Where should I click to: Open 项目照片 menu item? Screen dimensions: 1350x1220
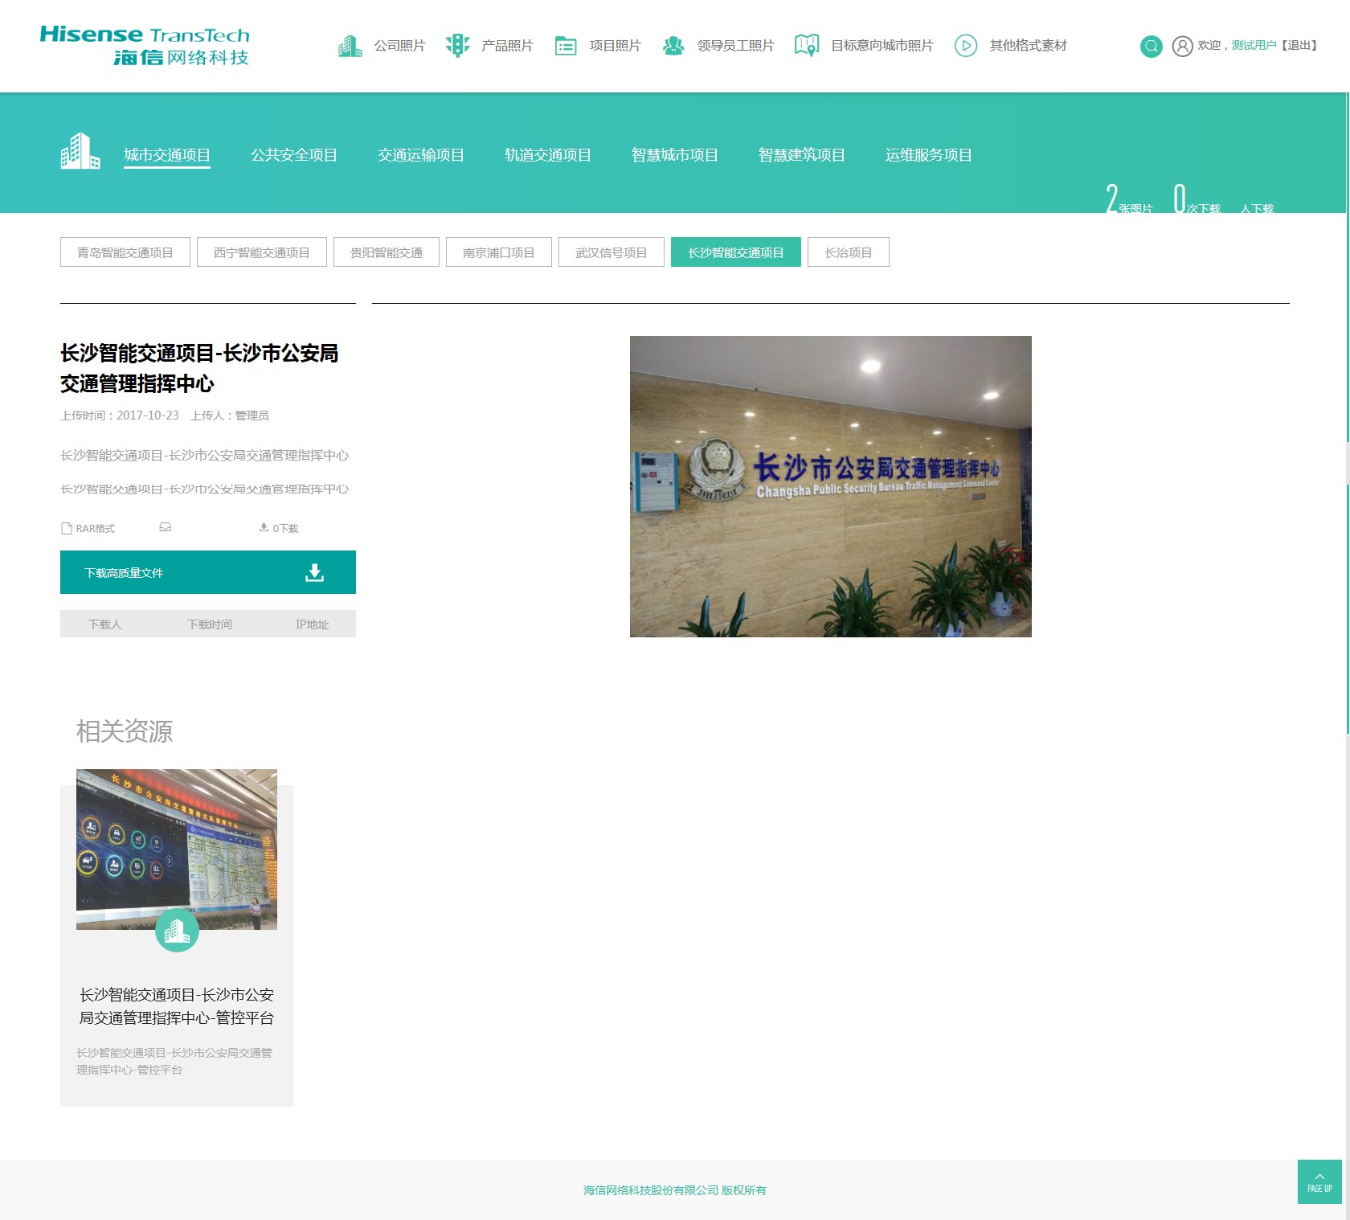(615, 46)
